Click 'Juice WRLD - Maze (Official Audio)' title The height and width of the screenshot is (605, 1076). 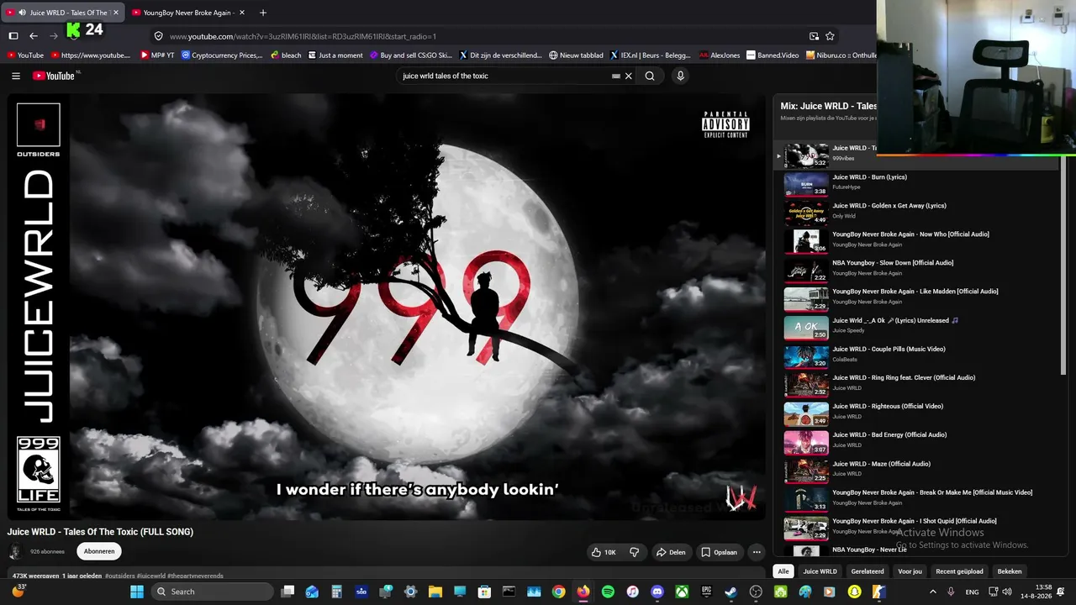(881, 464)
